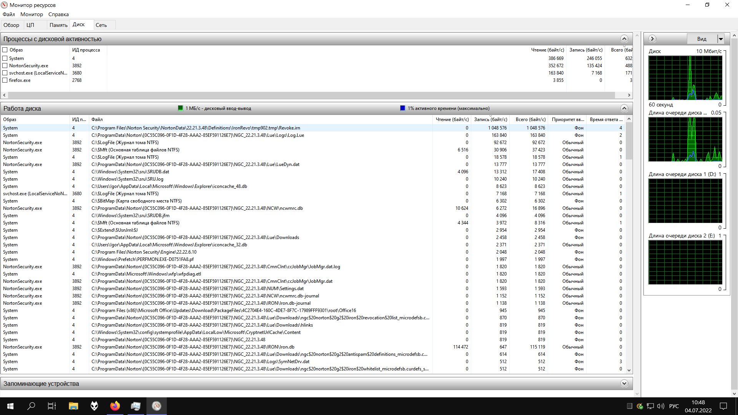Sort disk activity by Запись (байт/с) column

(490, 120)
